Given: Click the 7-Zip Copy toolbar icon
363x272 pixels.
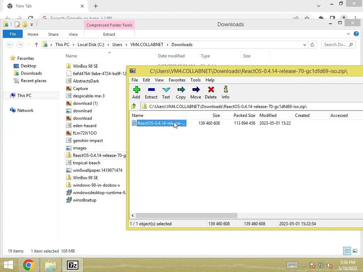Looking at the screenshot, I should pos(181,92).
